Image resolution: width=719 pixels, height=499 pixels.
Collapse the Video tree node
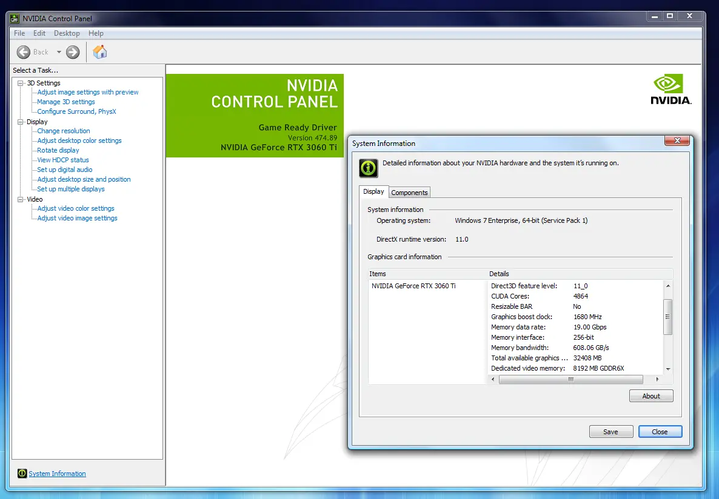20,199
